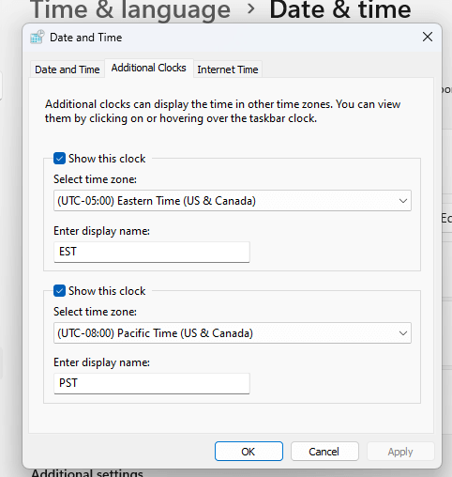The width and height of the screenshot is (452, 477).
Task: Click the EST display name field
Action: click(x=152, y=252)
